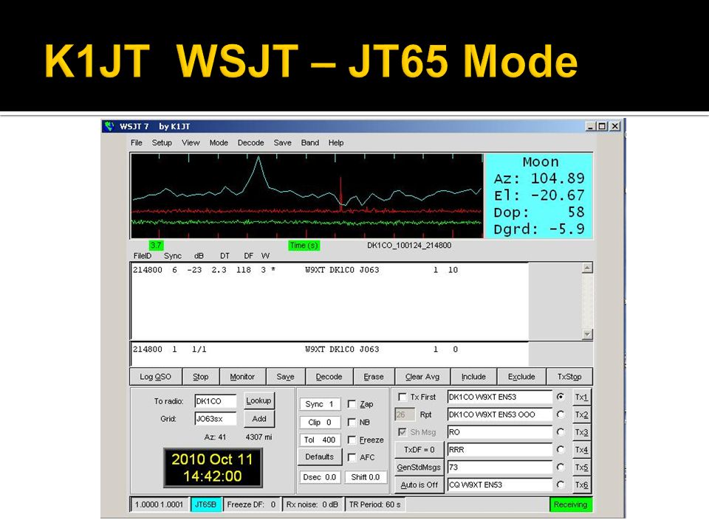Click the Clear Avg button

pos(422,377)
